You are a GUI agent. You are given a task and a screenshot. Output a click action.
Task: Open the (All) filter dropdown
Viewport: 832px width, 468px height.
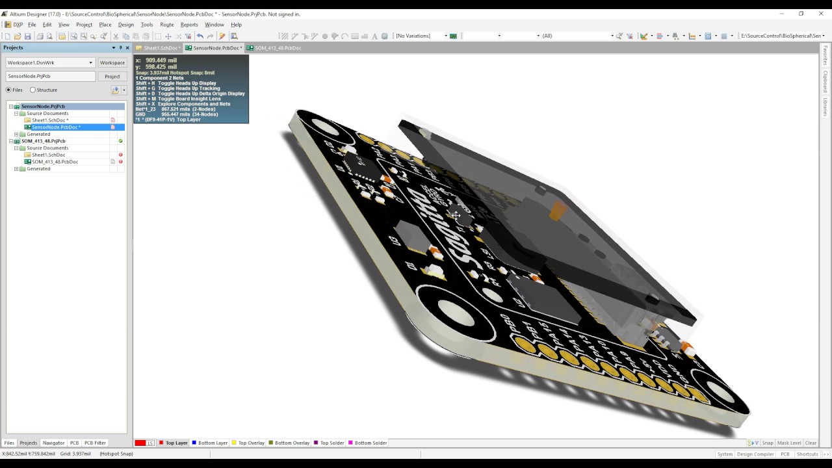[x=612, y=36]
